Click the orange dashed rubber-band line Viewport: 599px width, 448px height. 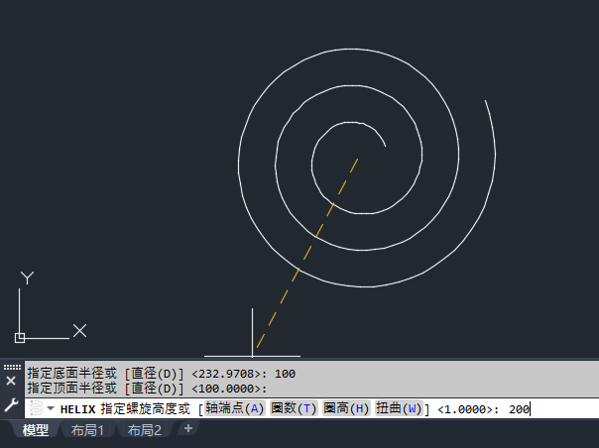click(x=307, y=253)
